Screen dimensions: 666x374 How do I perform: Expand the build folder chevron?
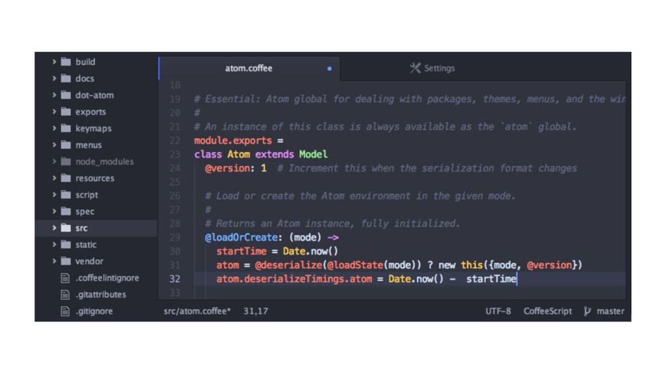[x=55, y=62]
